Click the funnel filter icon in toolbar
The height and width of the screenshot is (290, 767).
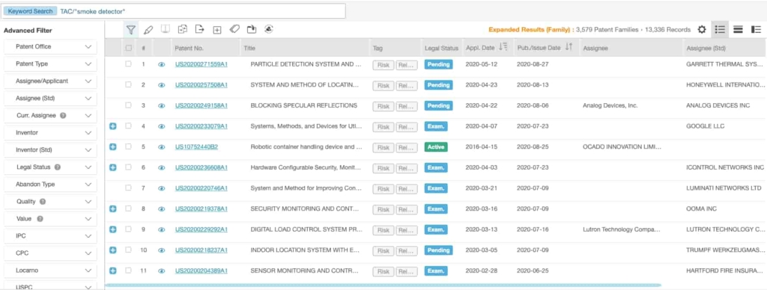point(130,29)
